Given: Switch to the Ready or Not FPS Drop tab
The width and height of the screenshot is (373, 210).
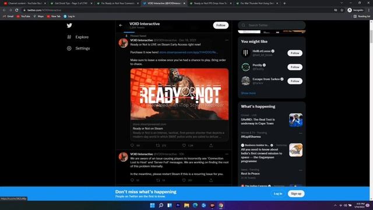Looking at the screenshot, I should (210, 3).
